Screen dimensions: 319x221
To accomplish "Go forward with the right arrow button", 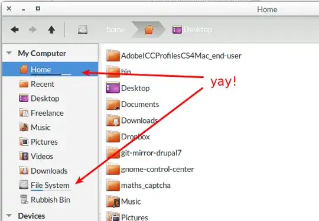I will click(32, 30).
